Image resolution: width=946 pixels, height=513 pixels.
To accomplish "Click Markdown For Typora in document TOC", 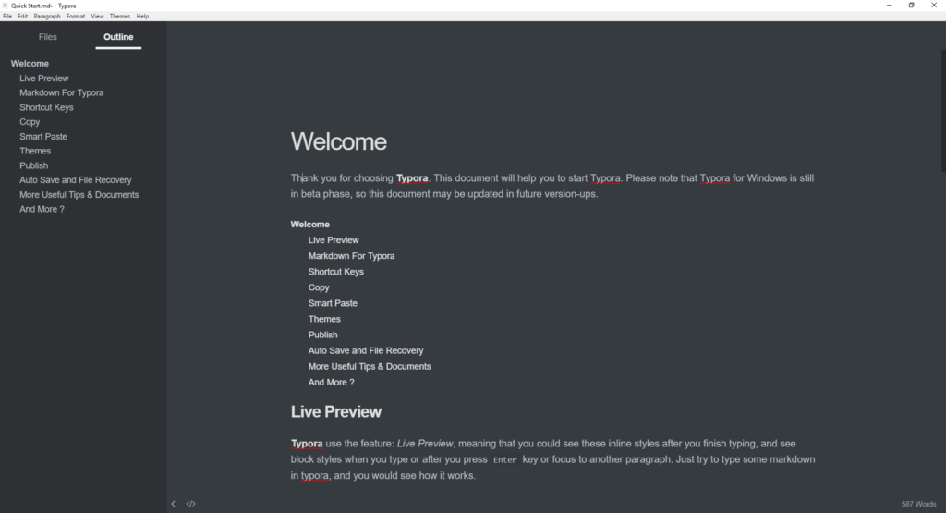I will click(x=352, y=256).
